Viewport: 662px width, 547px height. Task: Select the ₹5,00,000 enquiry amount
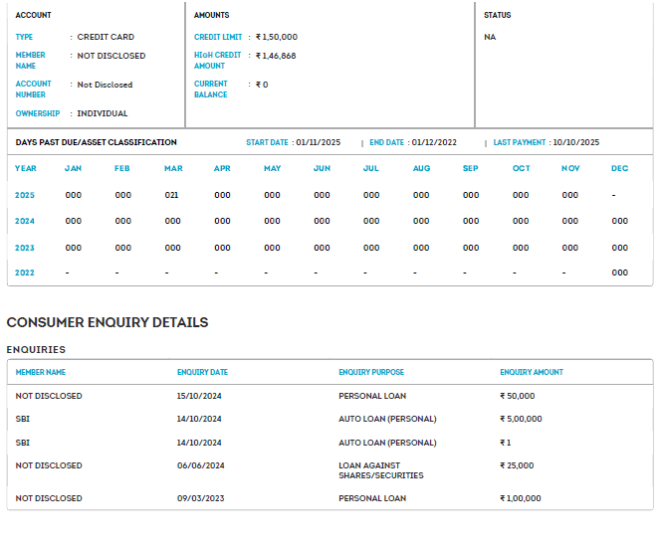tap(521, 419)
